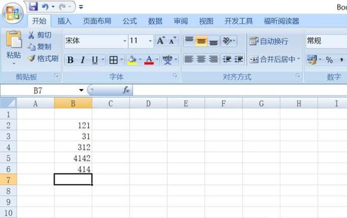Click the fx insert function button
Viewport: 347px width, 218px height.
[126, 90]
